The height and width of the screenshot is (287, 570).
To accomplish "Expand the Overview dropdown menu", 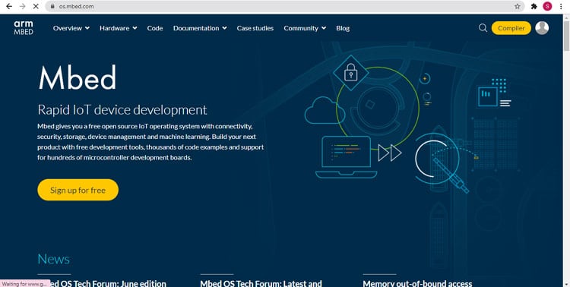I will click(x=71, y=28).
